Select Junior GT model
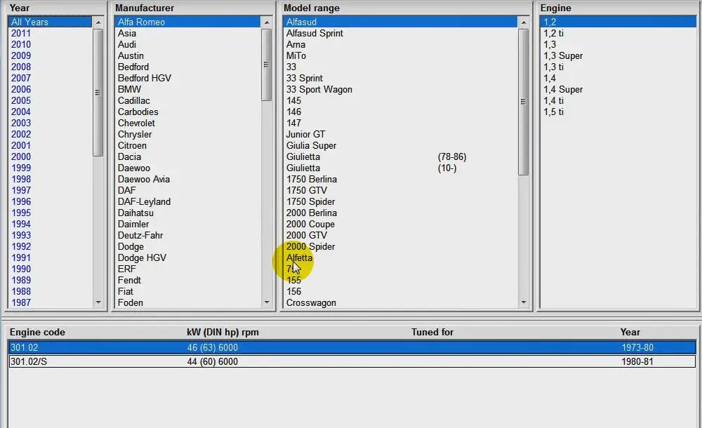Image resolution: width=702 pixels, height=428 pixels. pos(306,134)
